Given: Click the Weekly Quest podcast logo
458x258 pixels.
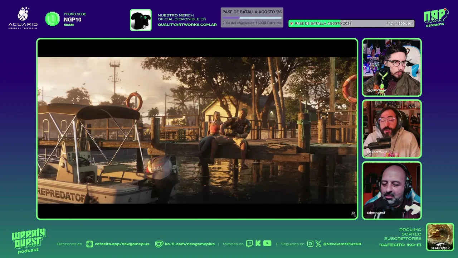Looking at the screenshot, I should (x=29, y=241).
